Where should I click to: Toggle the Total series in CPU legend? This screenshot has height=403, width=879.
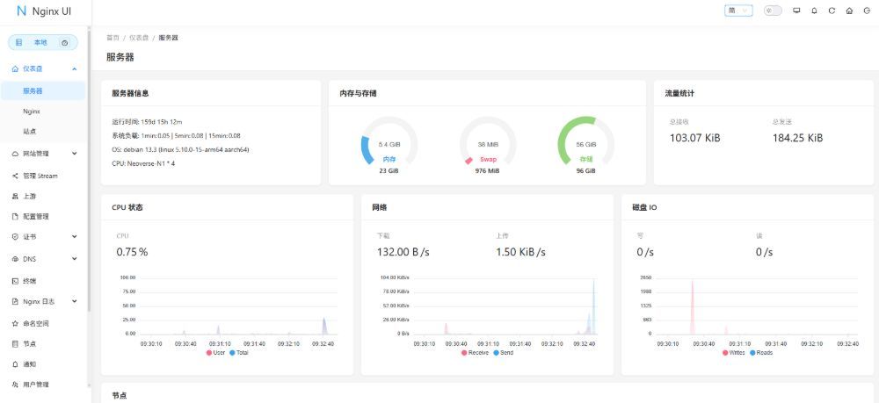239,353
